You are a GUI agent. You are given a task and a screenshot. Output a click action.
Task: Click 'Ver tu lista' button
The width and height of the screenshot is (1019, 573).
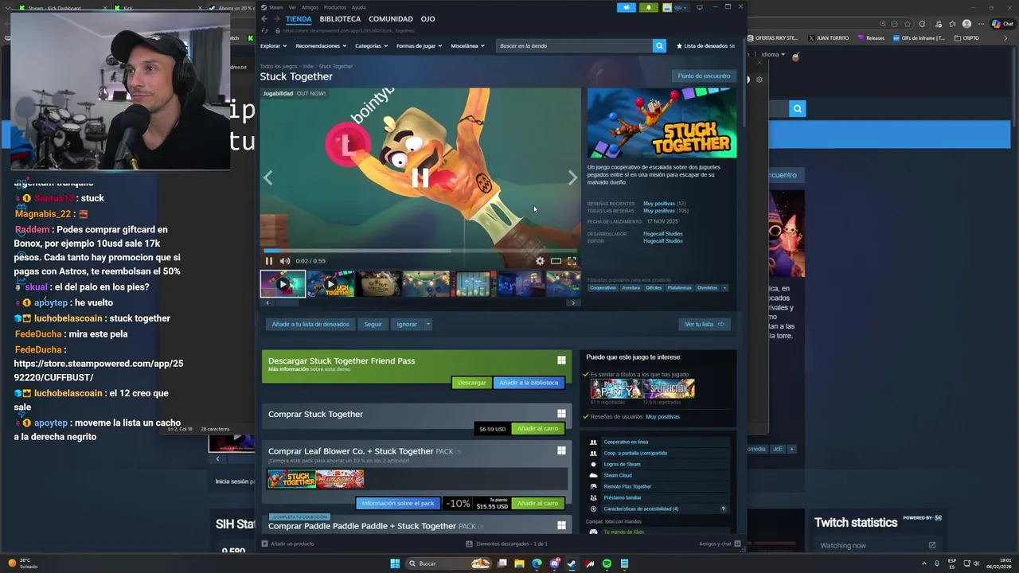coord(705,324)
